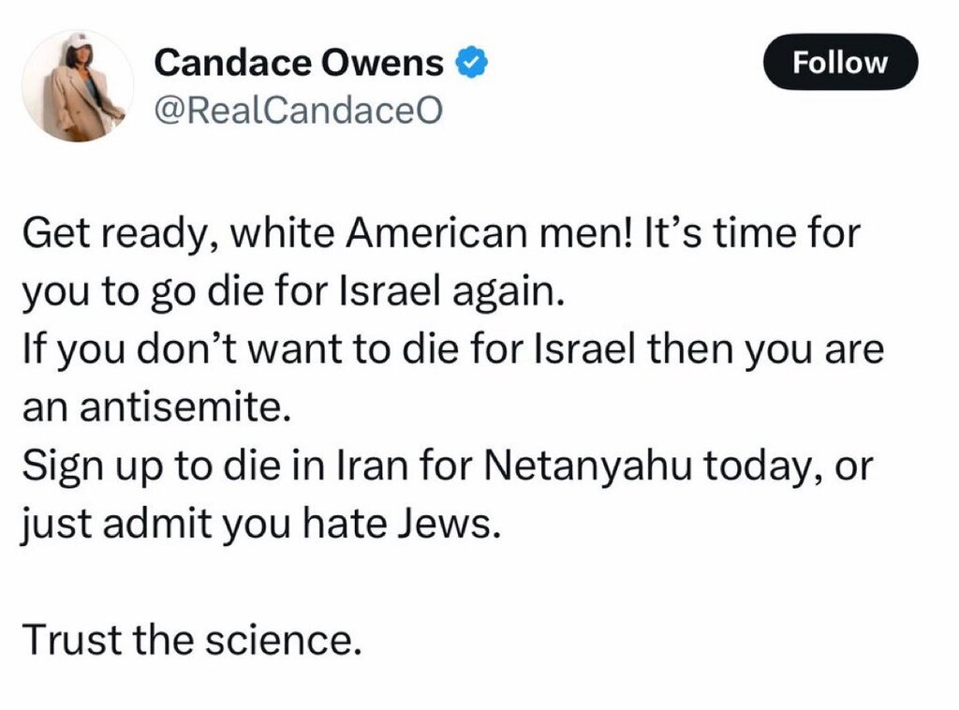Click the Candace Owens display name
Image resolution: width=959 pixels, height=710 pixels.
tap(299, 63)
